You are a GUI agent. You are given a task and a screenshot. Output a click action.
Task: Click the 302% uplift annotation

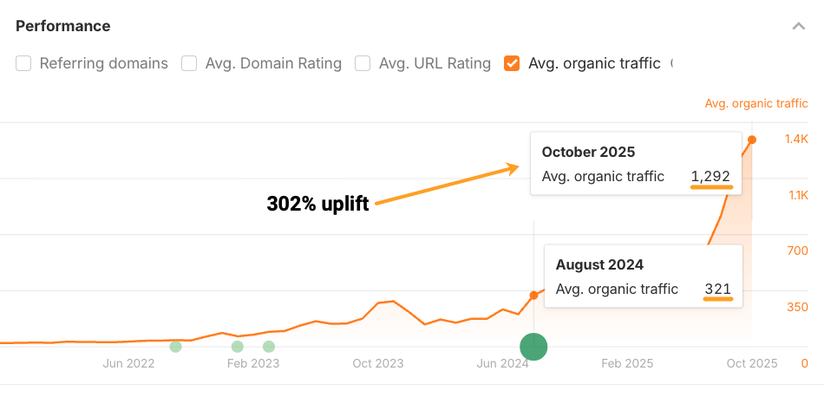(x=317, y=205)
